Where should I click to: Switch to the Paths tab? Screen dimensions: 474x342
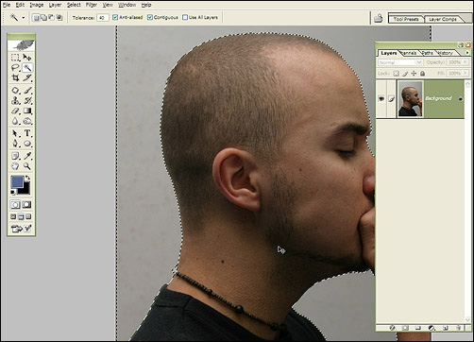[x=427, y=53]
